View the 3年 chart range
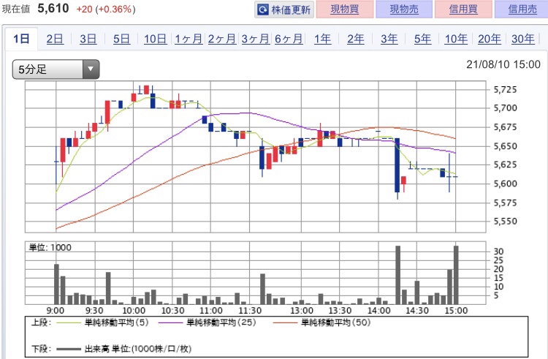Image resolution: width=548 pixels, height=359 pixels. click(x=389, y=39)
